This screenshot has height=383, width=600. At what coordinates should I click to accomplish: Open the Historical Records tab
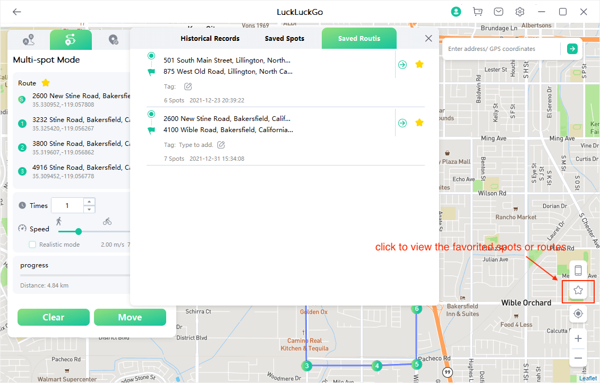(x=210, y=38)
